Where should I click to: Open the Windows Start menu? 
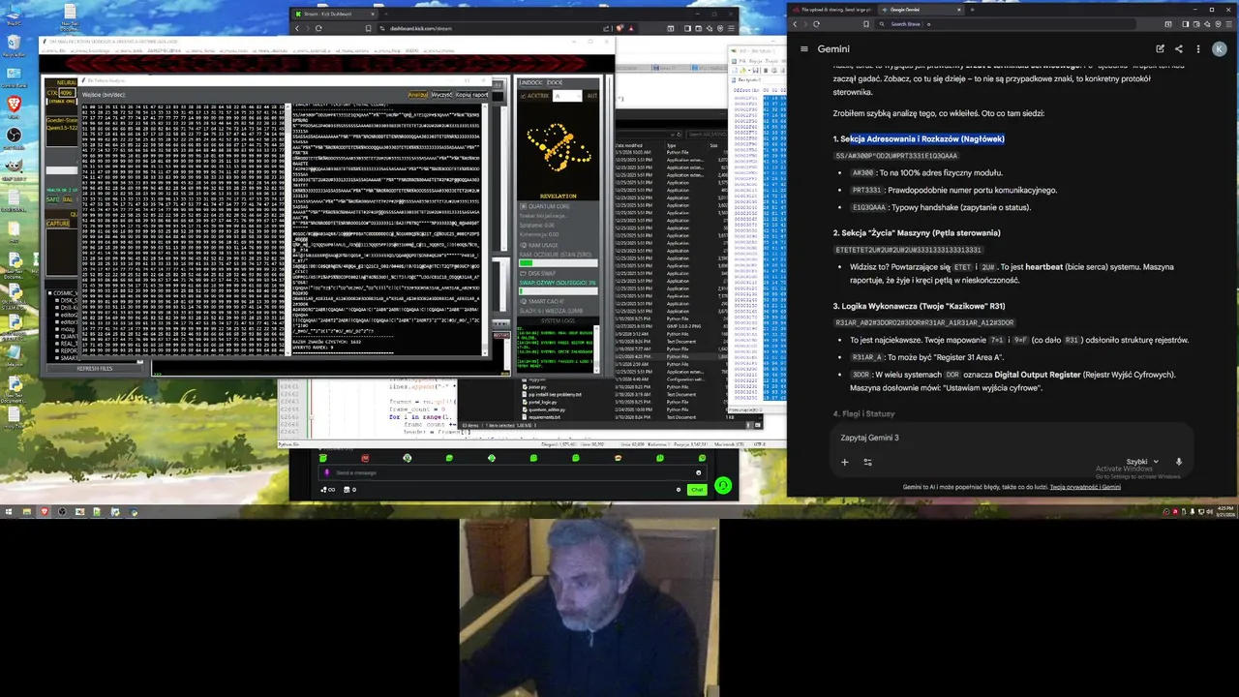(x=9, y=511)
